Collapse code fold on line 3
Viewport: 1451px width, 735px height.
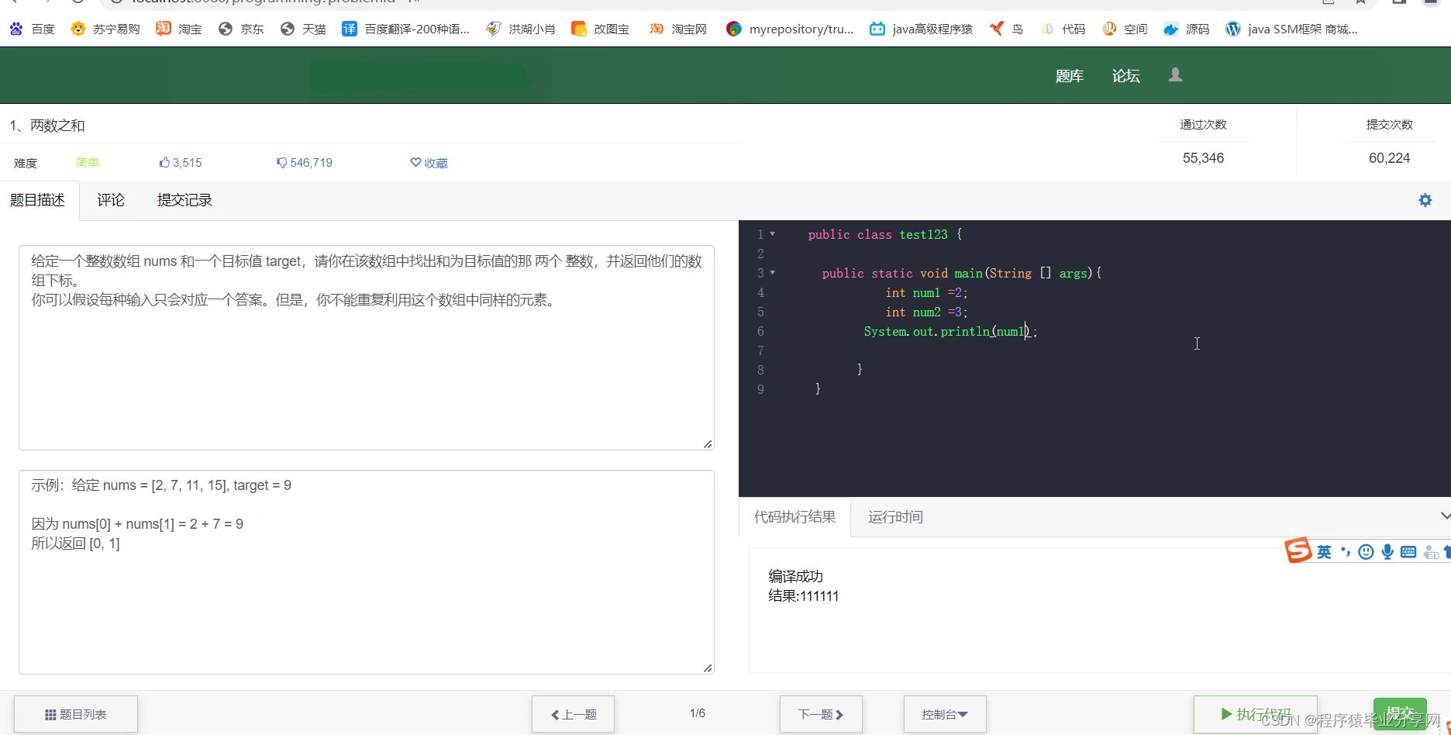coord(772,273)
